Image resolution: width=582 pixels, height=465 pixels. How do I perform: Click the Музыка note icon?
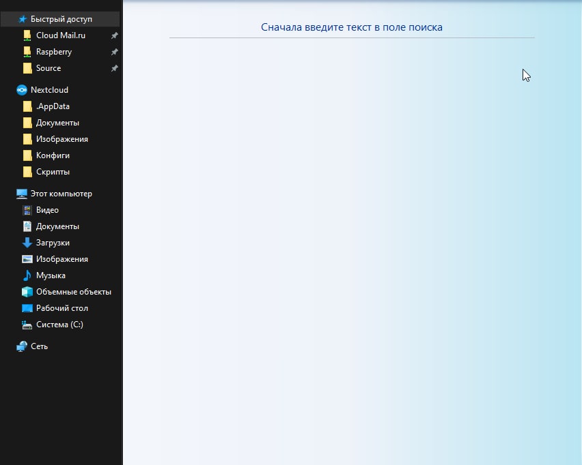coord(27,275)
